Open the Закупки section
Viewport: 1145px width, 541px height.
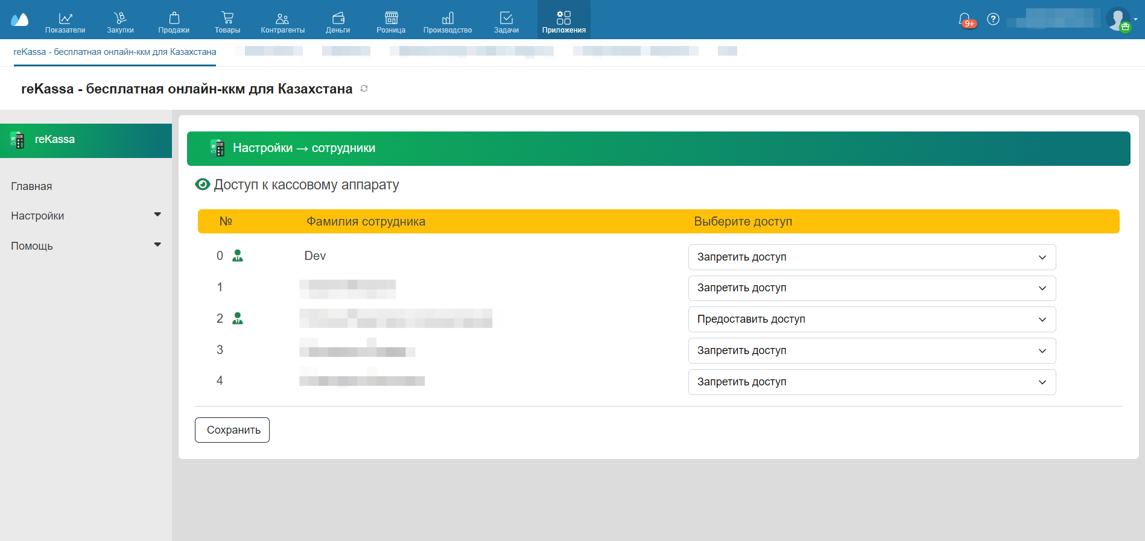tap(120, 23)
